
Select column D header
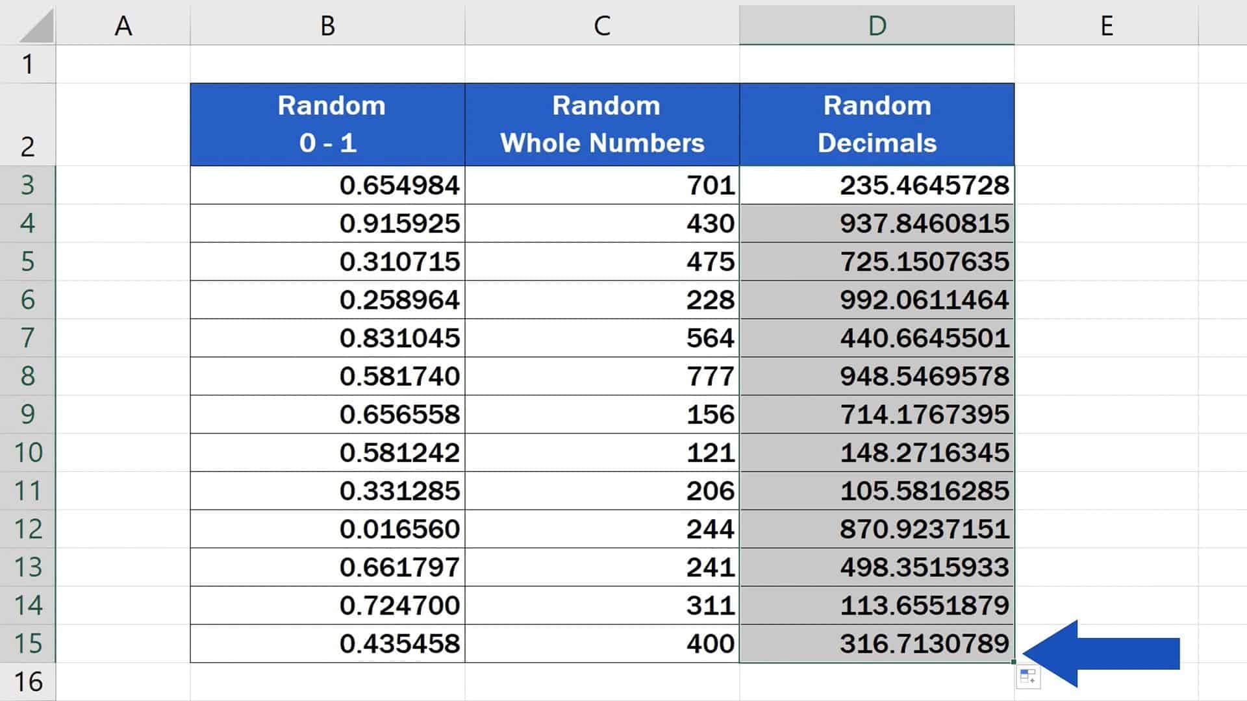tap(877, 26)
